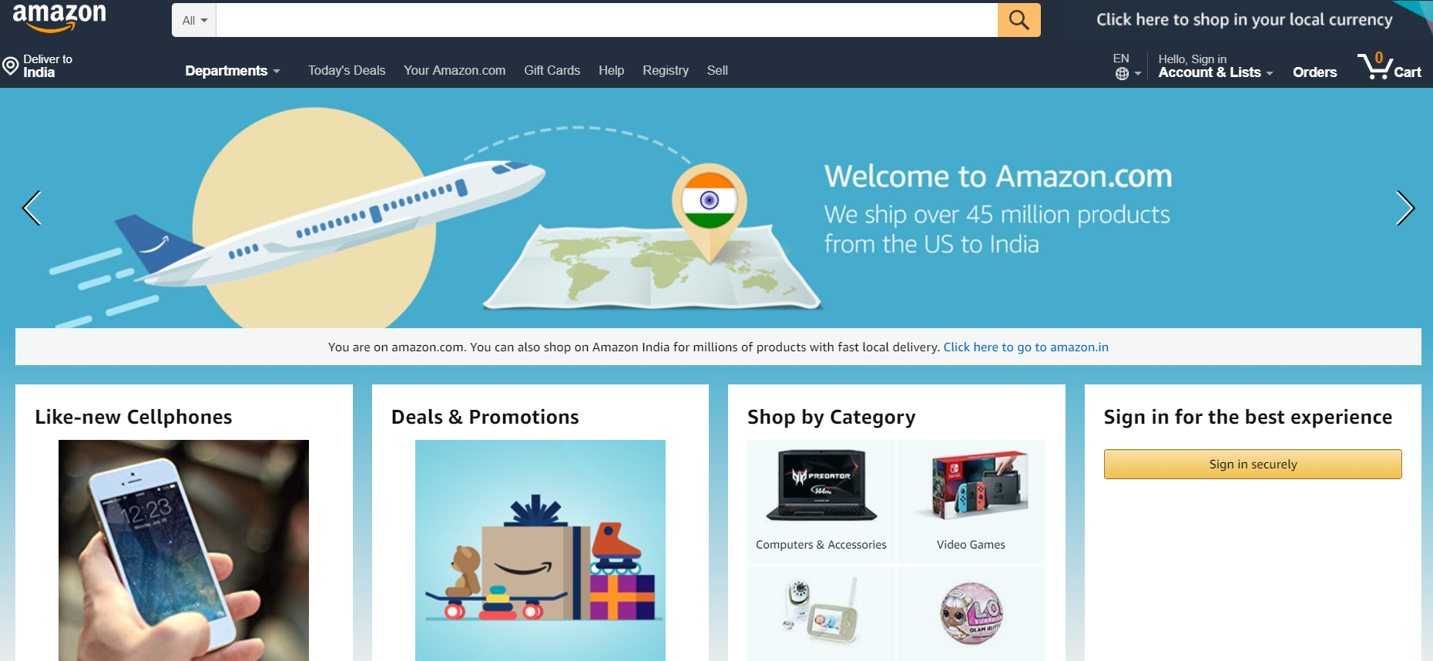The image size is (1433, 661).
Task: Click the globe language icon
Action: tap(1122, 73)
